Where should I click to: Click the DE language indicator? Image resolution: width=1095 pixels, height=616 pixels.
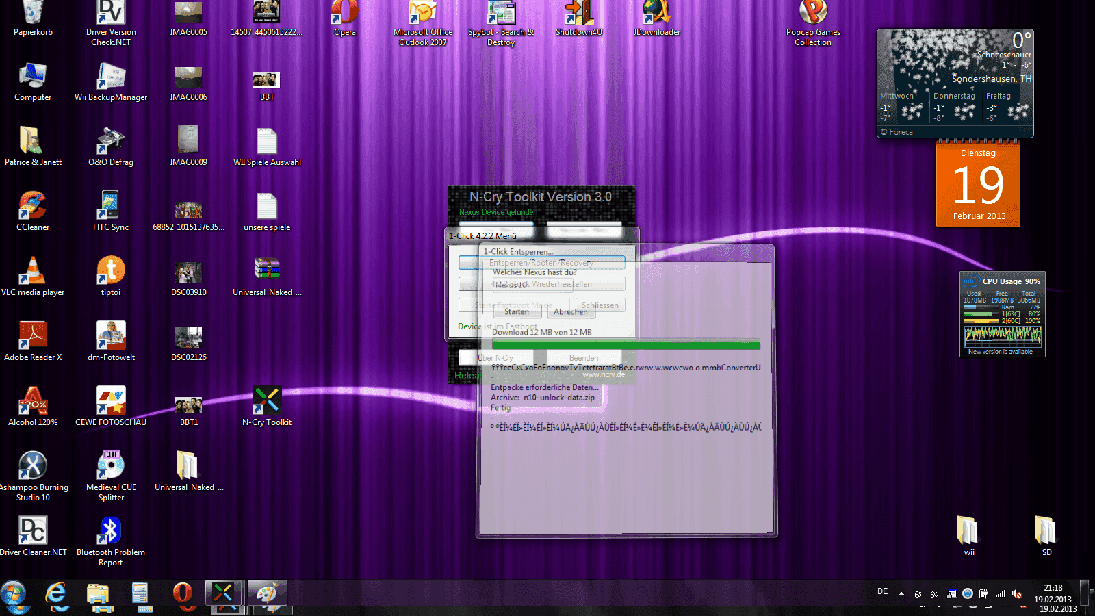[x=883, y=591]
